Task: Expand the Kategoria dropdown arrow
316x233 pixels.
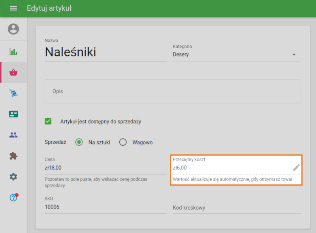Action: click(x=294, y=54)
